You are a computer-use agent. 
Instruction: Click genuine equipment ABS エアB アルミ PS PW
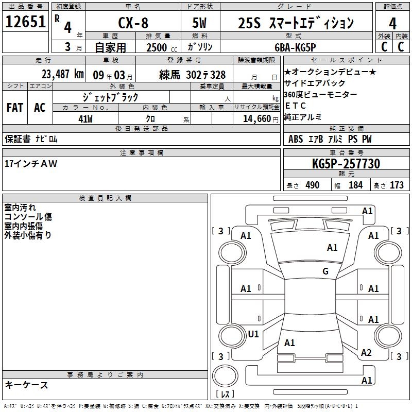(x=330, y=139)
